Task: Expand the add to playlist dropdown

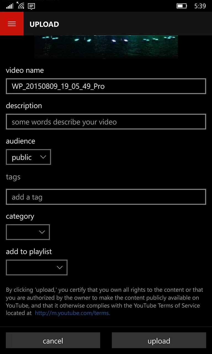Action: coord(37,267)
